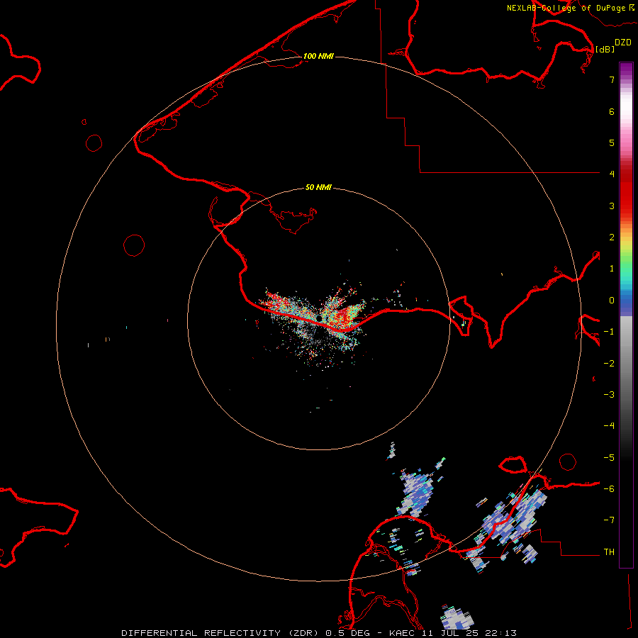Click the -7 value on color scale
This screenshot has height=638, width=638.
(609, 520)
